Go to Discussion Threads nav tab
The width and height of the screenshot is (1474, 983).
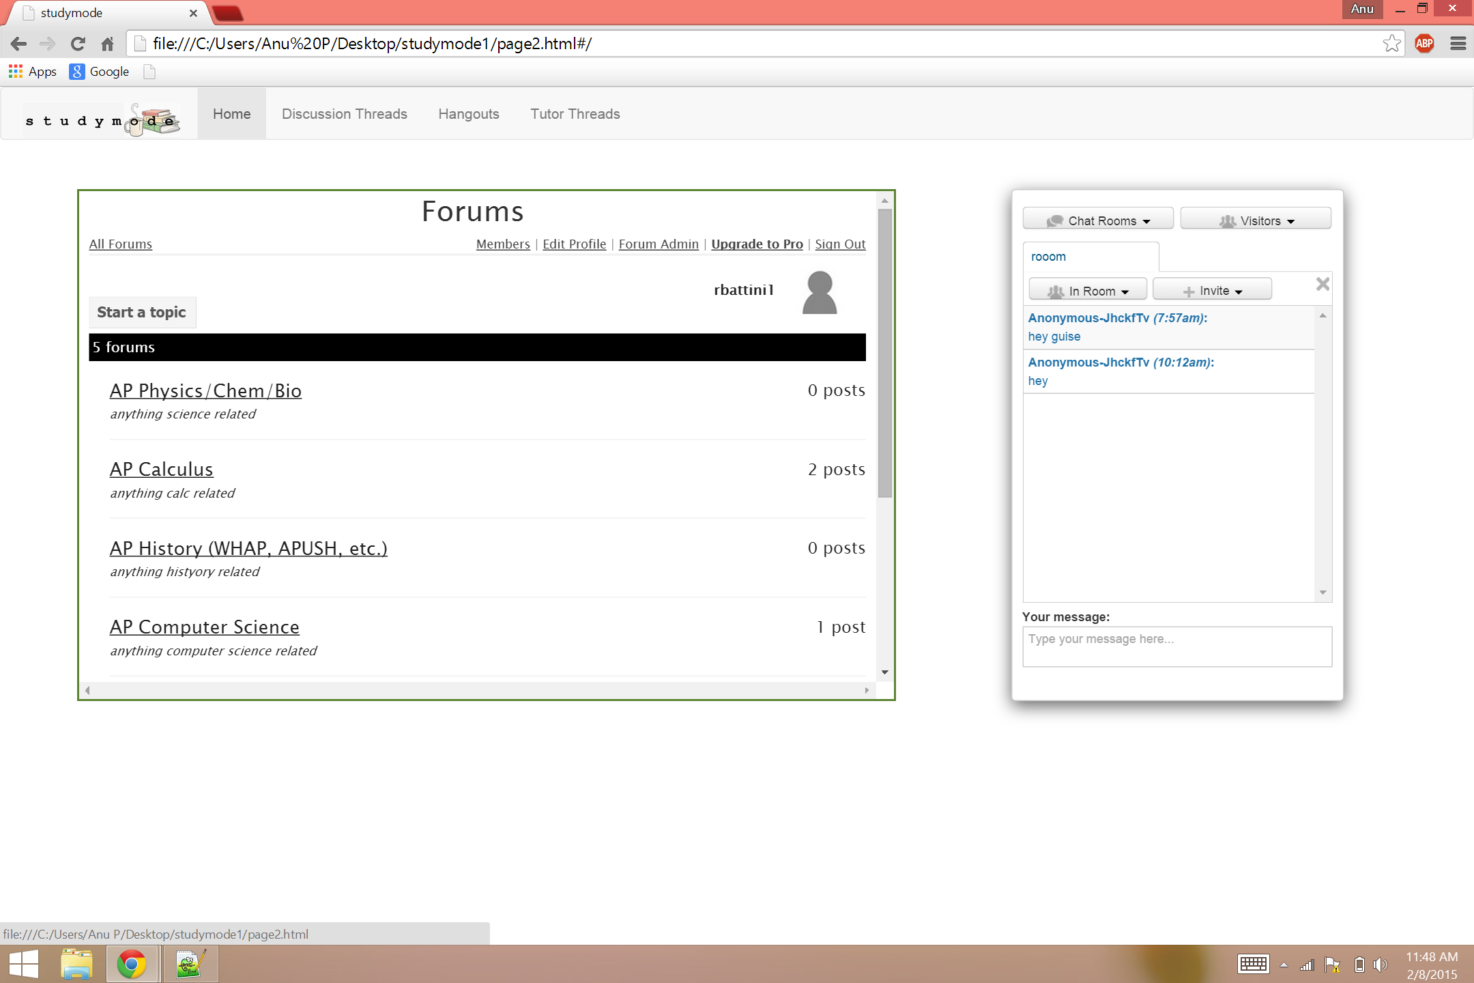pos(344,114)
